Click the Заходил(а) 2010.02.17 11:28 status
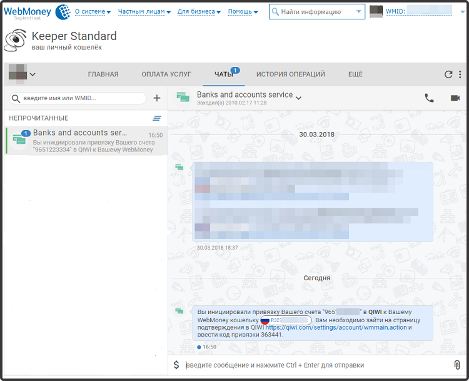Viewport: 469px width, 381px height. 232,103
